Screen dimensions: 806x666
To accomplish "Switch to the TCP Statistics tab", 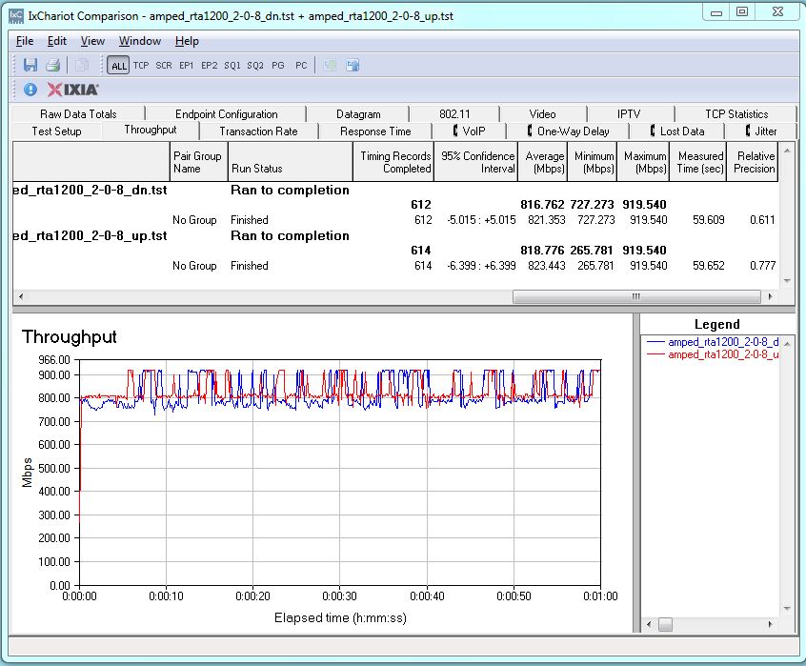I will 736,114.
